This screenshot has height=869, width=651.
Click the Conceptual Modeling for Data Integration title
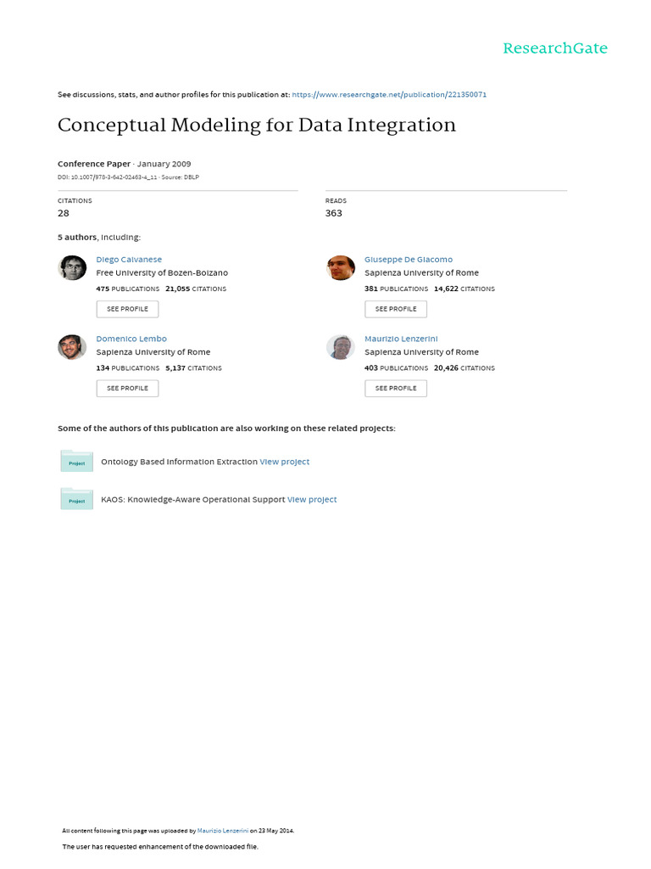[x=257, y=126]
